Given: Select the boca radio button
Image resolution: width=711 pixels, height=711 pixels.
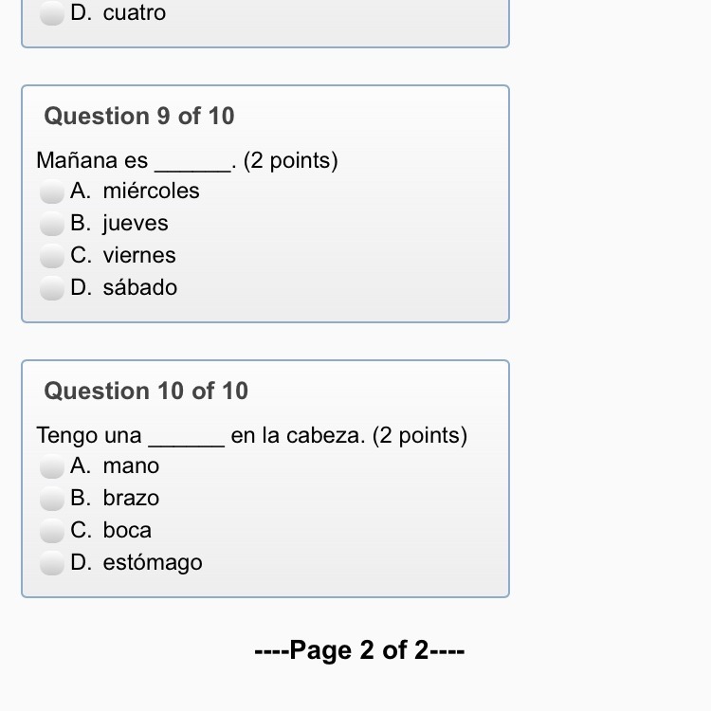Looking at the screenshot, I should tap(52, 531).
